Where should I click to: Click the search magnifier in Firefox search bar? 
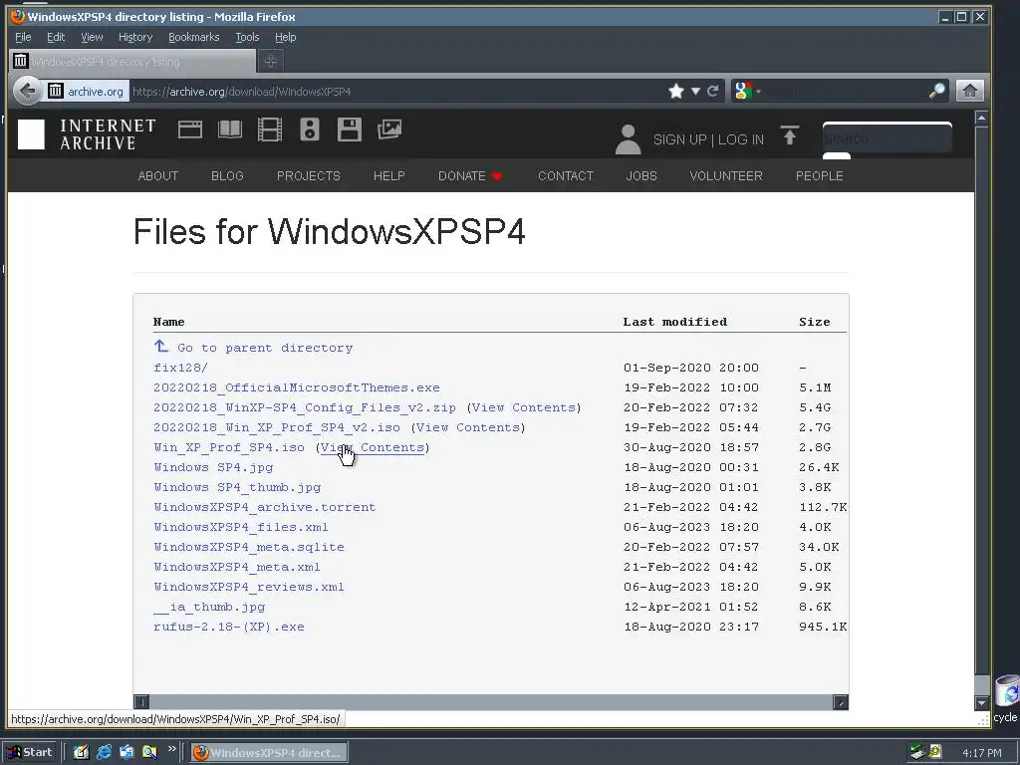tap(936, 91)
